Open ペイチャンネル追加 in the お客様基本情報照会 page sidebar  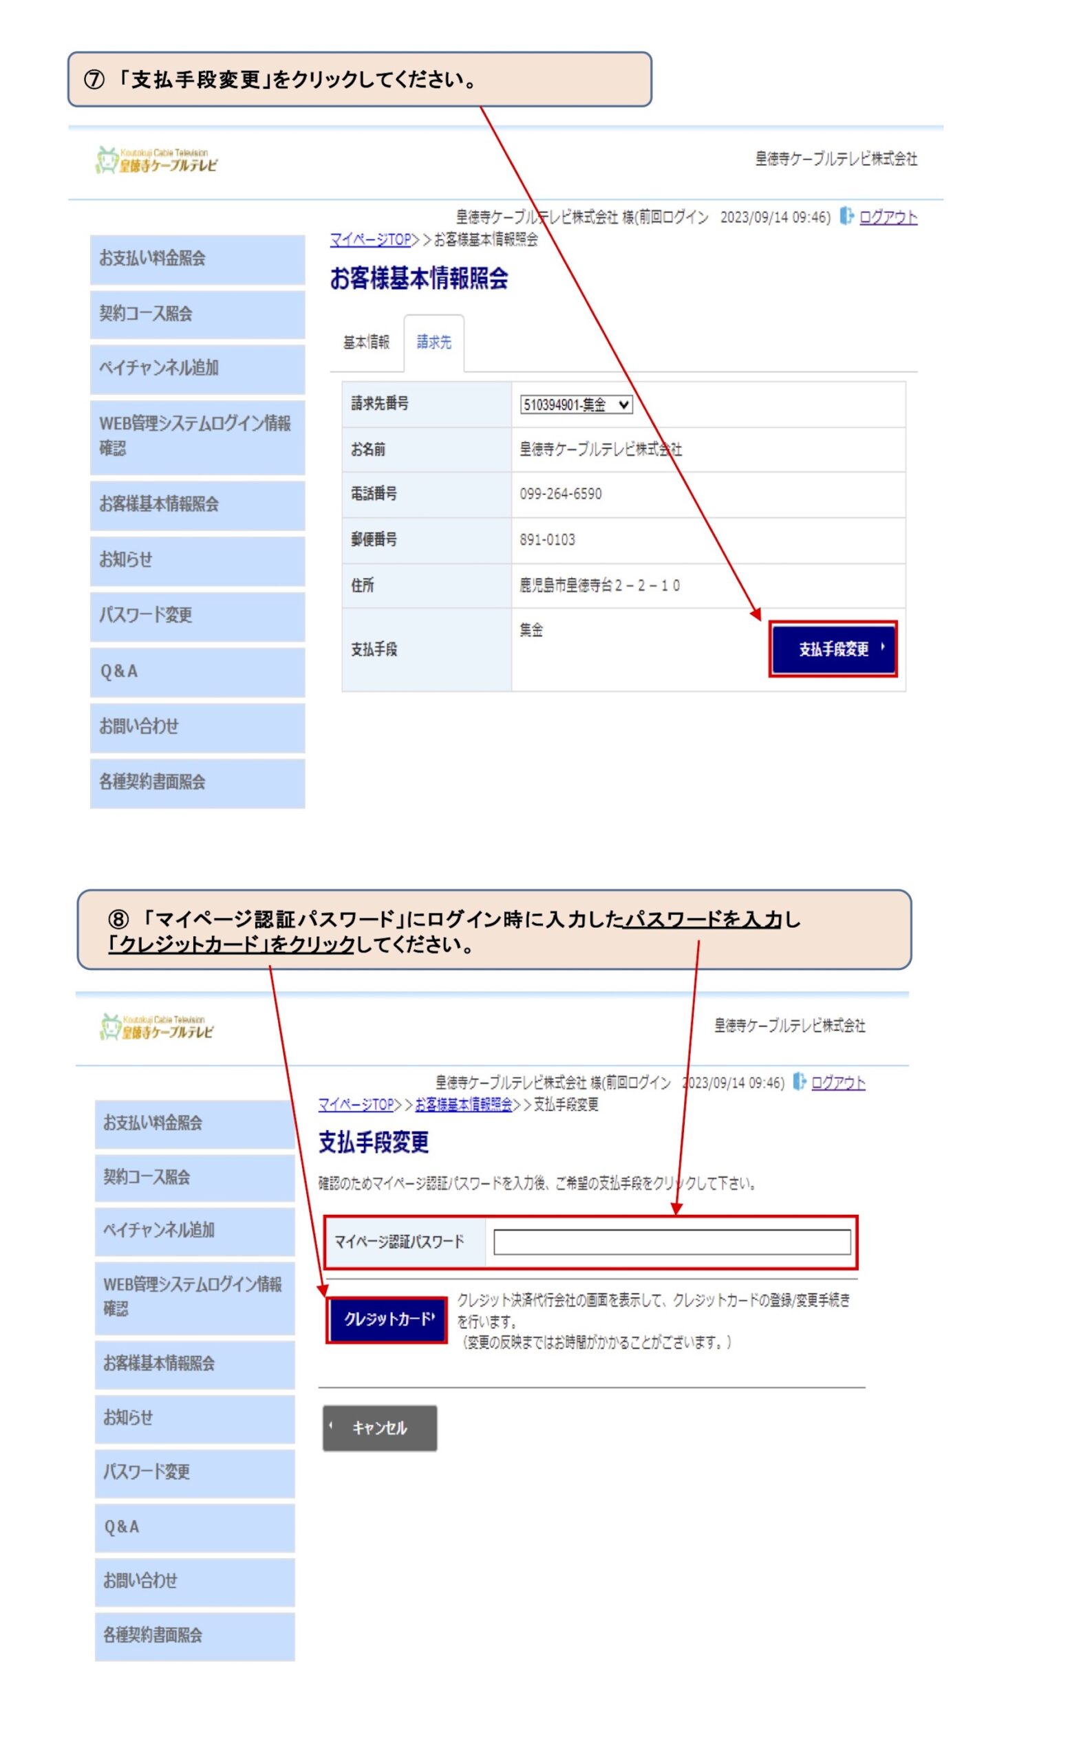[x=197, y=369]
